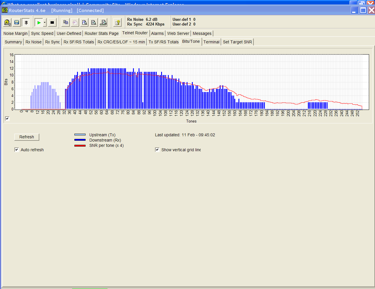Click the red SNR per tone swatch
The width and height of the screenshot is (375, 289).
pyautogui.click(x=80, y=146)
